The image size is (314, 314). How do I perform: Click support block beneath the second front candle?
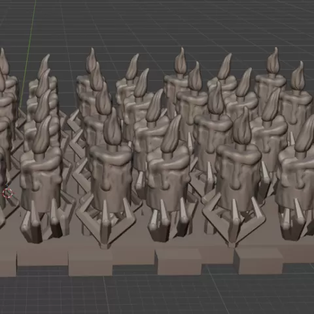(x=90, y=263)
